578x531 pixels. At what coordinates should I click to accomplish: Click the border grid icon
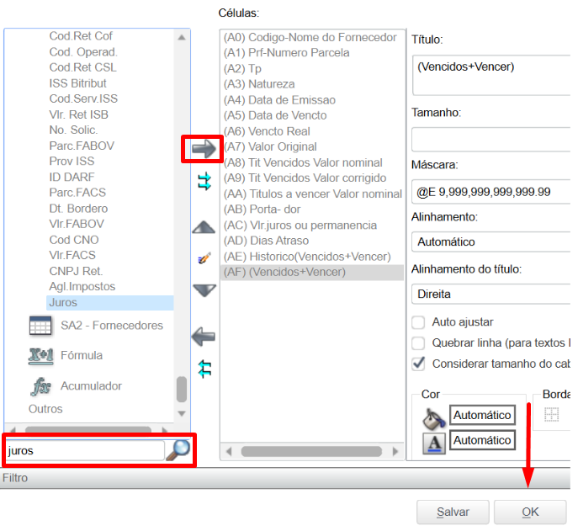551,415
